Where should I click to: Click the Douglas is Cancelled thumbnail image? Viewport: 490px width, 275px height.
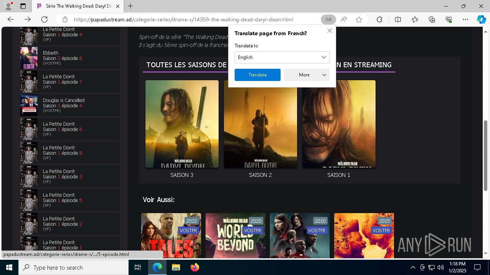pyautogui.click(x=29, y=105)
